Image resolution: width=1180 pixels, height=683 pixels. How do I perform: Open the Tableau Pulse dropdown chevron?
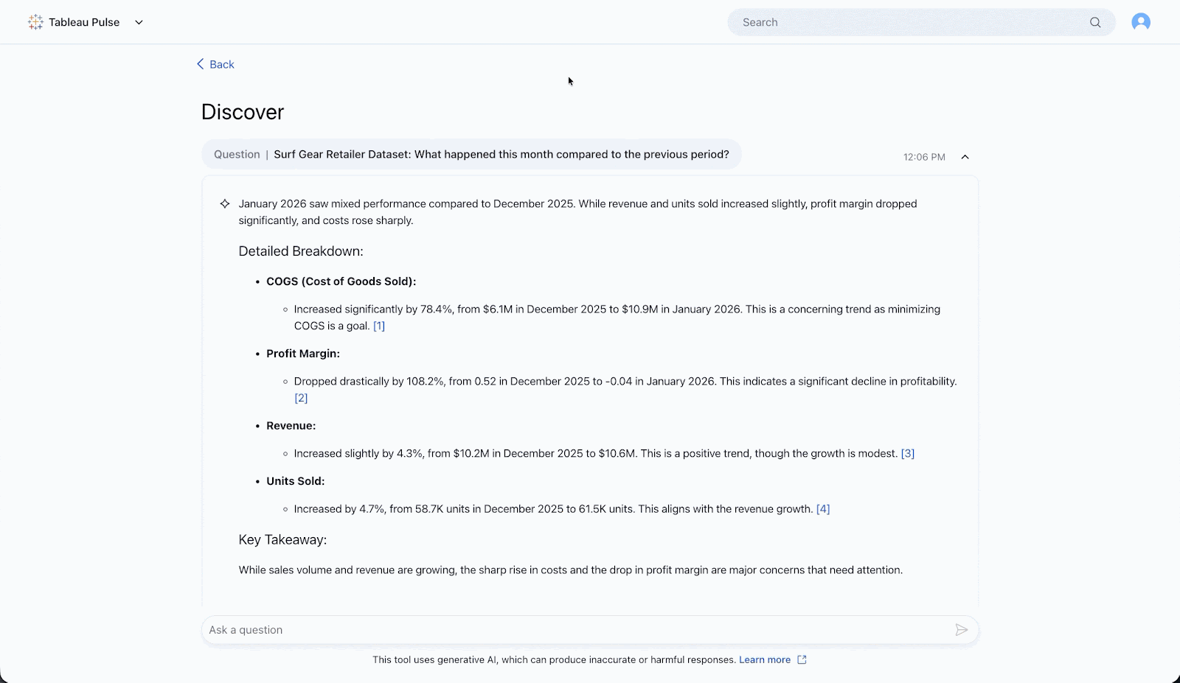pos(139,22)
